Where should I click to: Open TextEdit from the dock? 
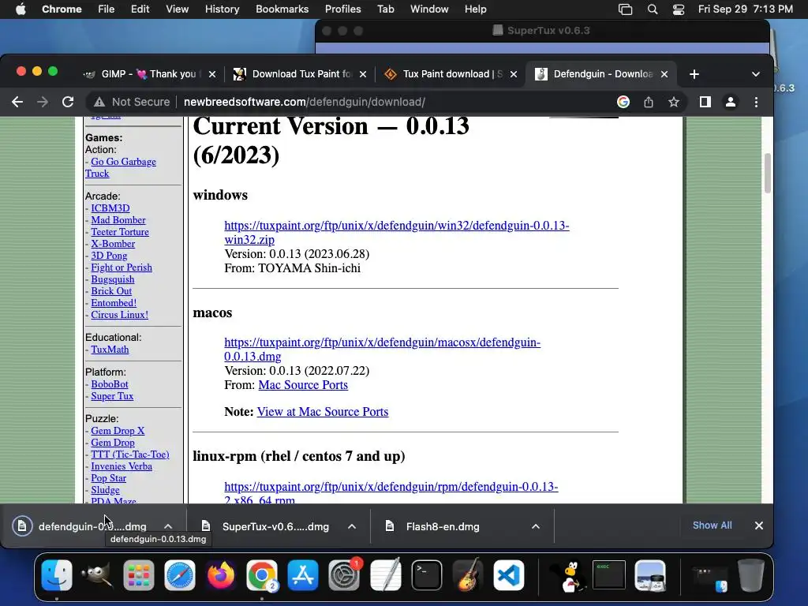385,575
